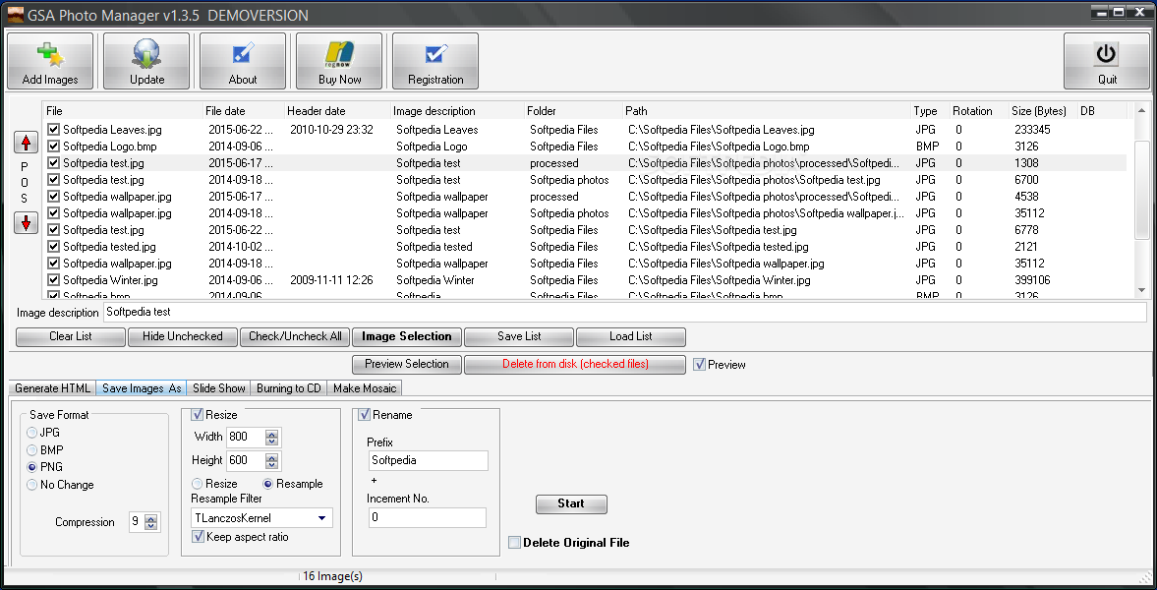The height and width of the screenshot is (590, 1157).
Task: Choose the Resample radio option
Action: tap(267, 484)
